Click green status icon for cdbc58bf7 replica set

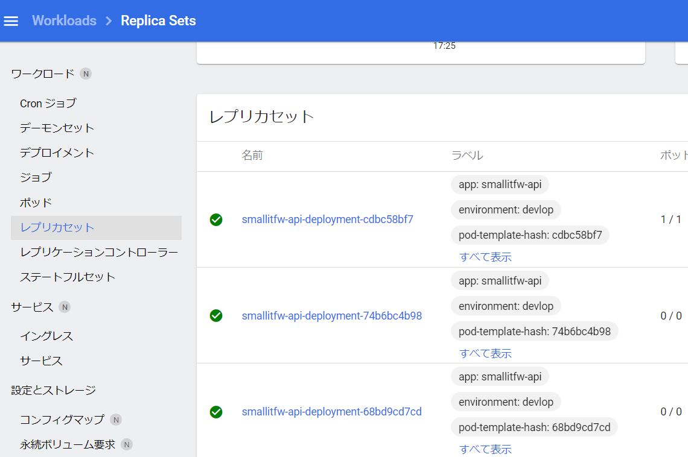click(216, 219)
